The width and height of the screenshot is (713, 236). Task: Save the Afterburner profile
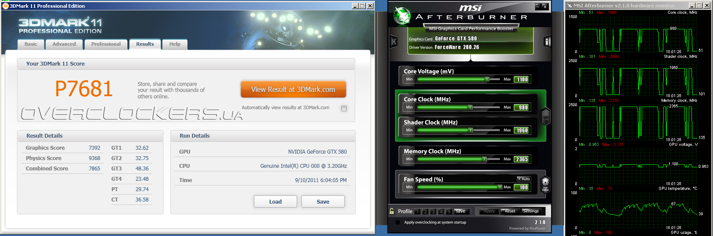point(461,211)
